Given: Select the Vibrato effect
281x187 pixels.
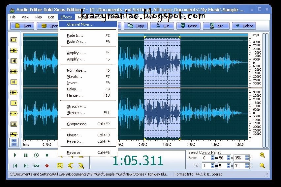Looking at the screenshot, I should click(88, 77).
